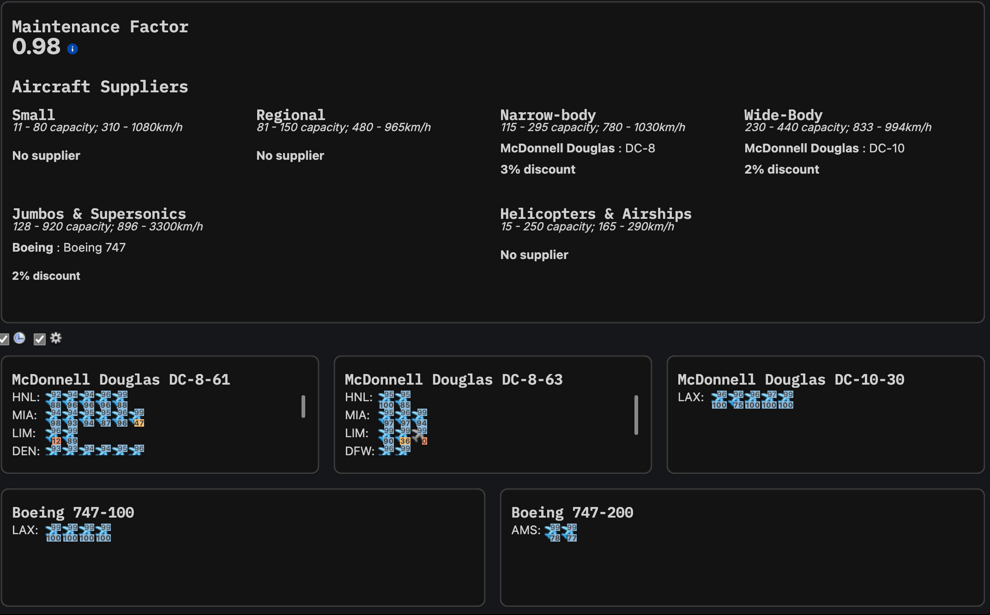
Task: Select DC-8-63 LIM plane with orange 36
Action: pos(403,436)
